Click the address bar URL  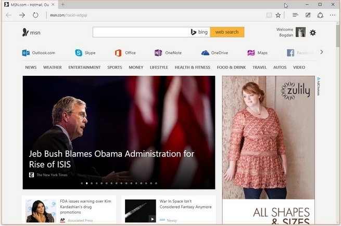69,15
